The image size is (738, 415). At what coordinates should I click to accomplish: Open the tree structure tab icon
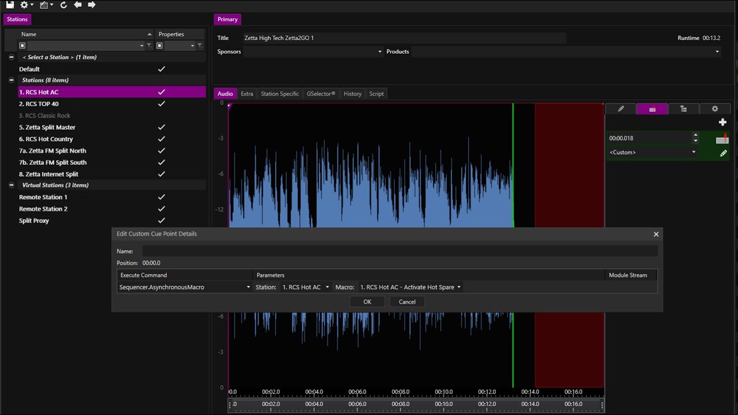[684, 109]
